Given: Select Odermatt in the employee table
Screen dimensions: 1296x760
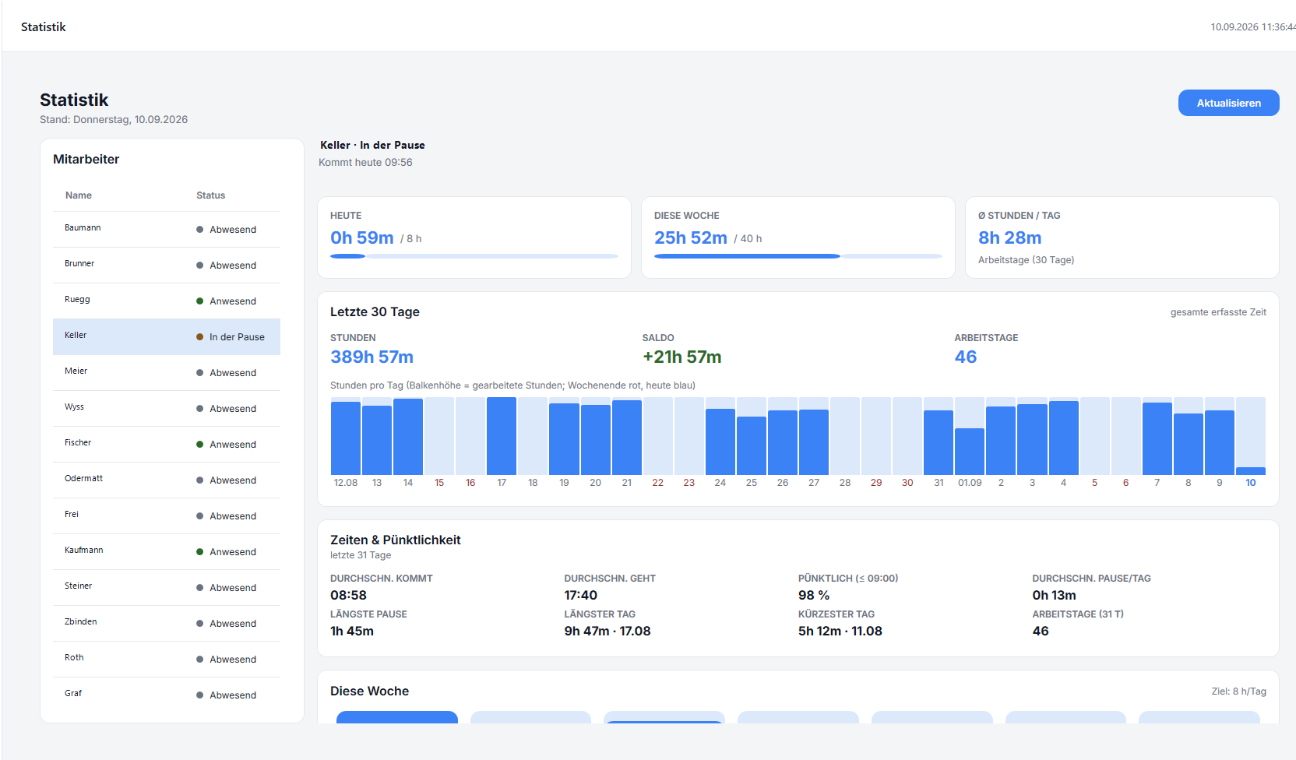Looking at the screenshot, I should (x=167, y=480).
